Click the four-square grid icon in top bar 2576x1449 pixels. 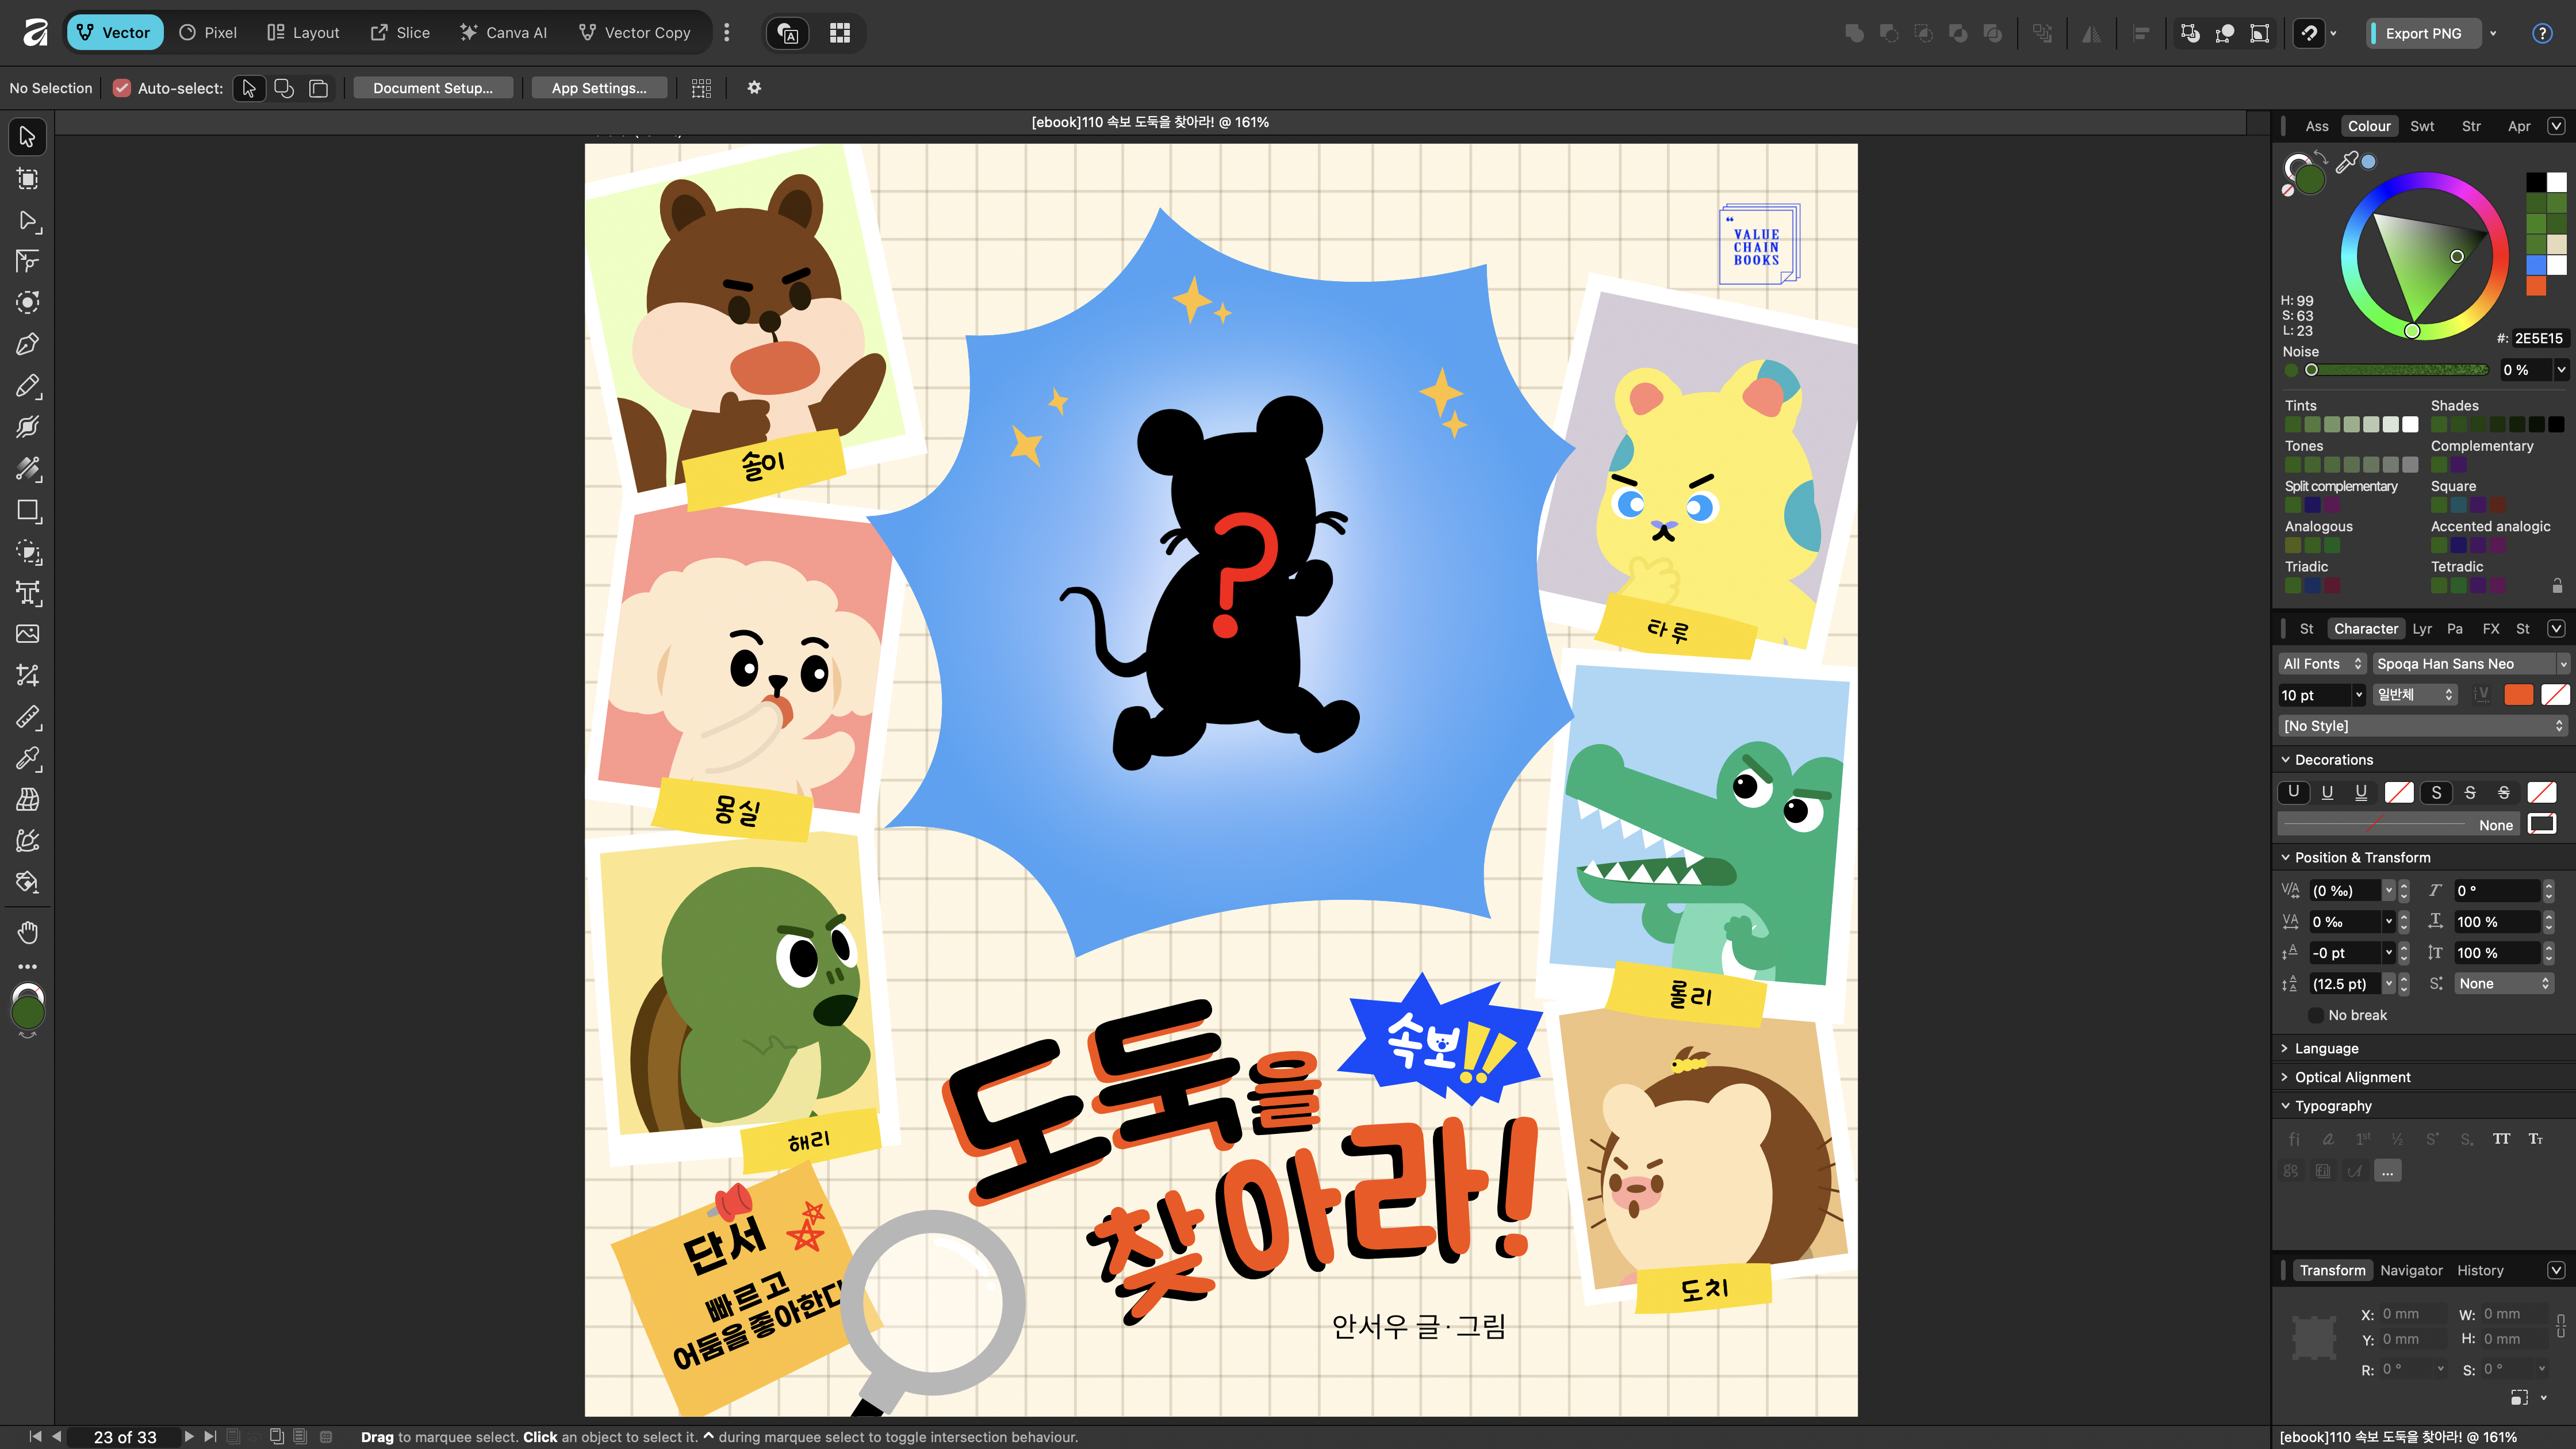840,33
